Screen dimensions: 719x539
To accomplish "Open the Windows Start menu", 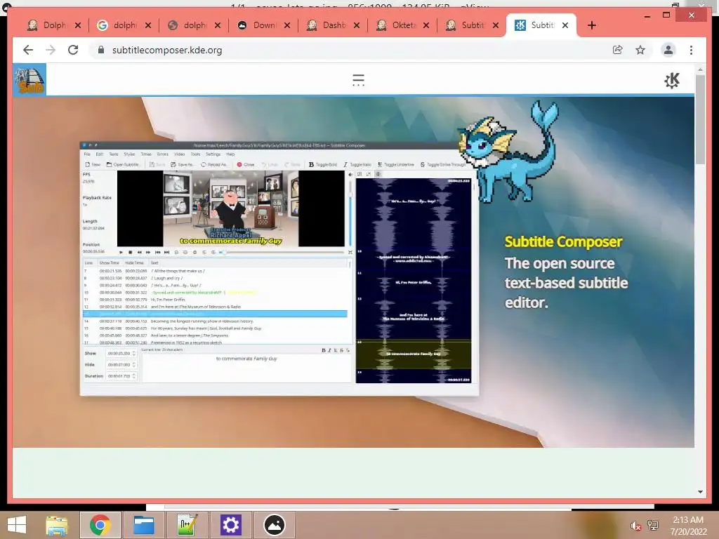I will 17,525.
